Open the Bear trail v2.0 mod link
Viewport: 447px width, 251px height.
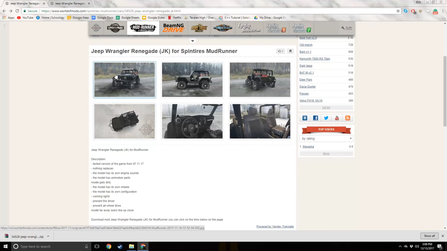(x=308, y=38)
